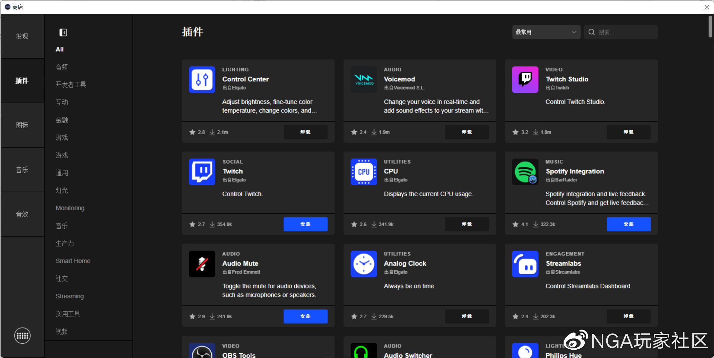This screenshot has height=358, width=714.
Task: Install the Twitch social plugin
Action: click(x=305, y=224)
